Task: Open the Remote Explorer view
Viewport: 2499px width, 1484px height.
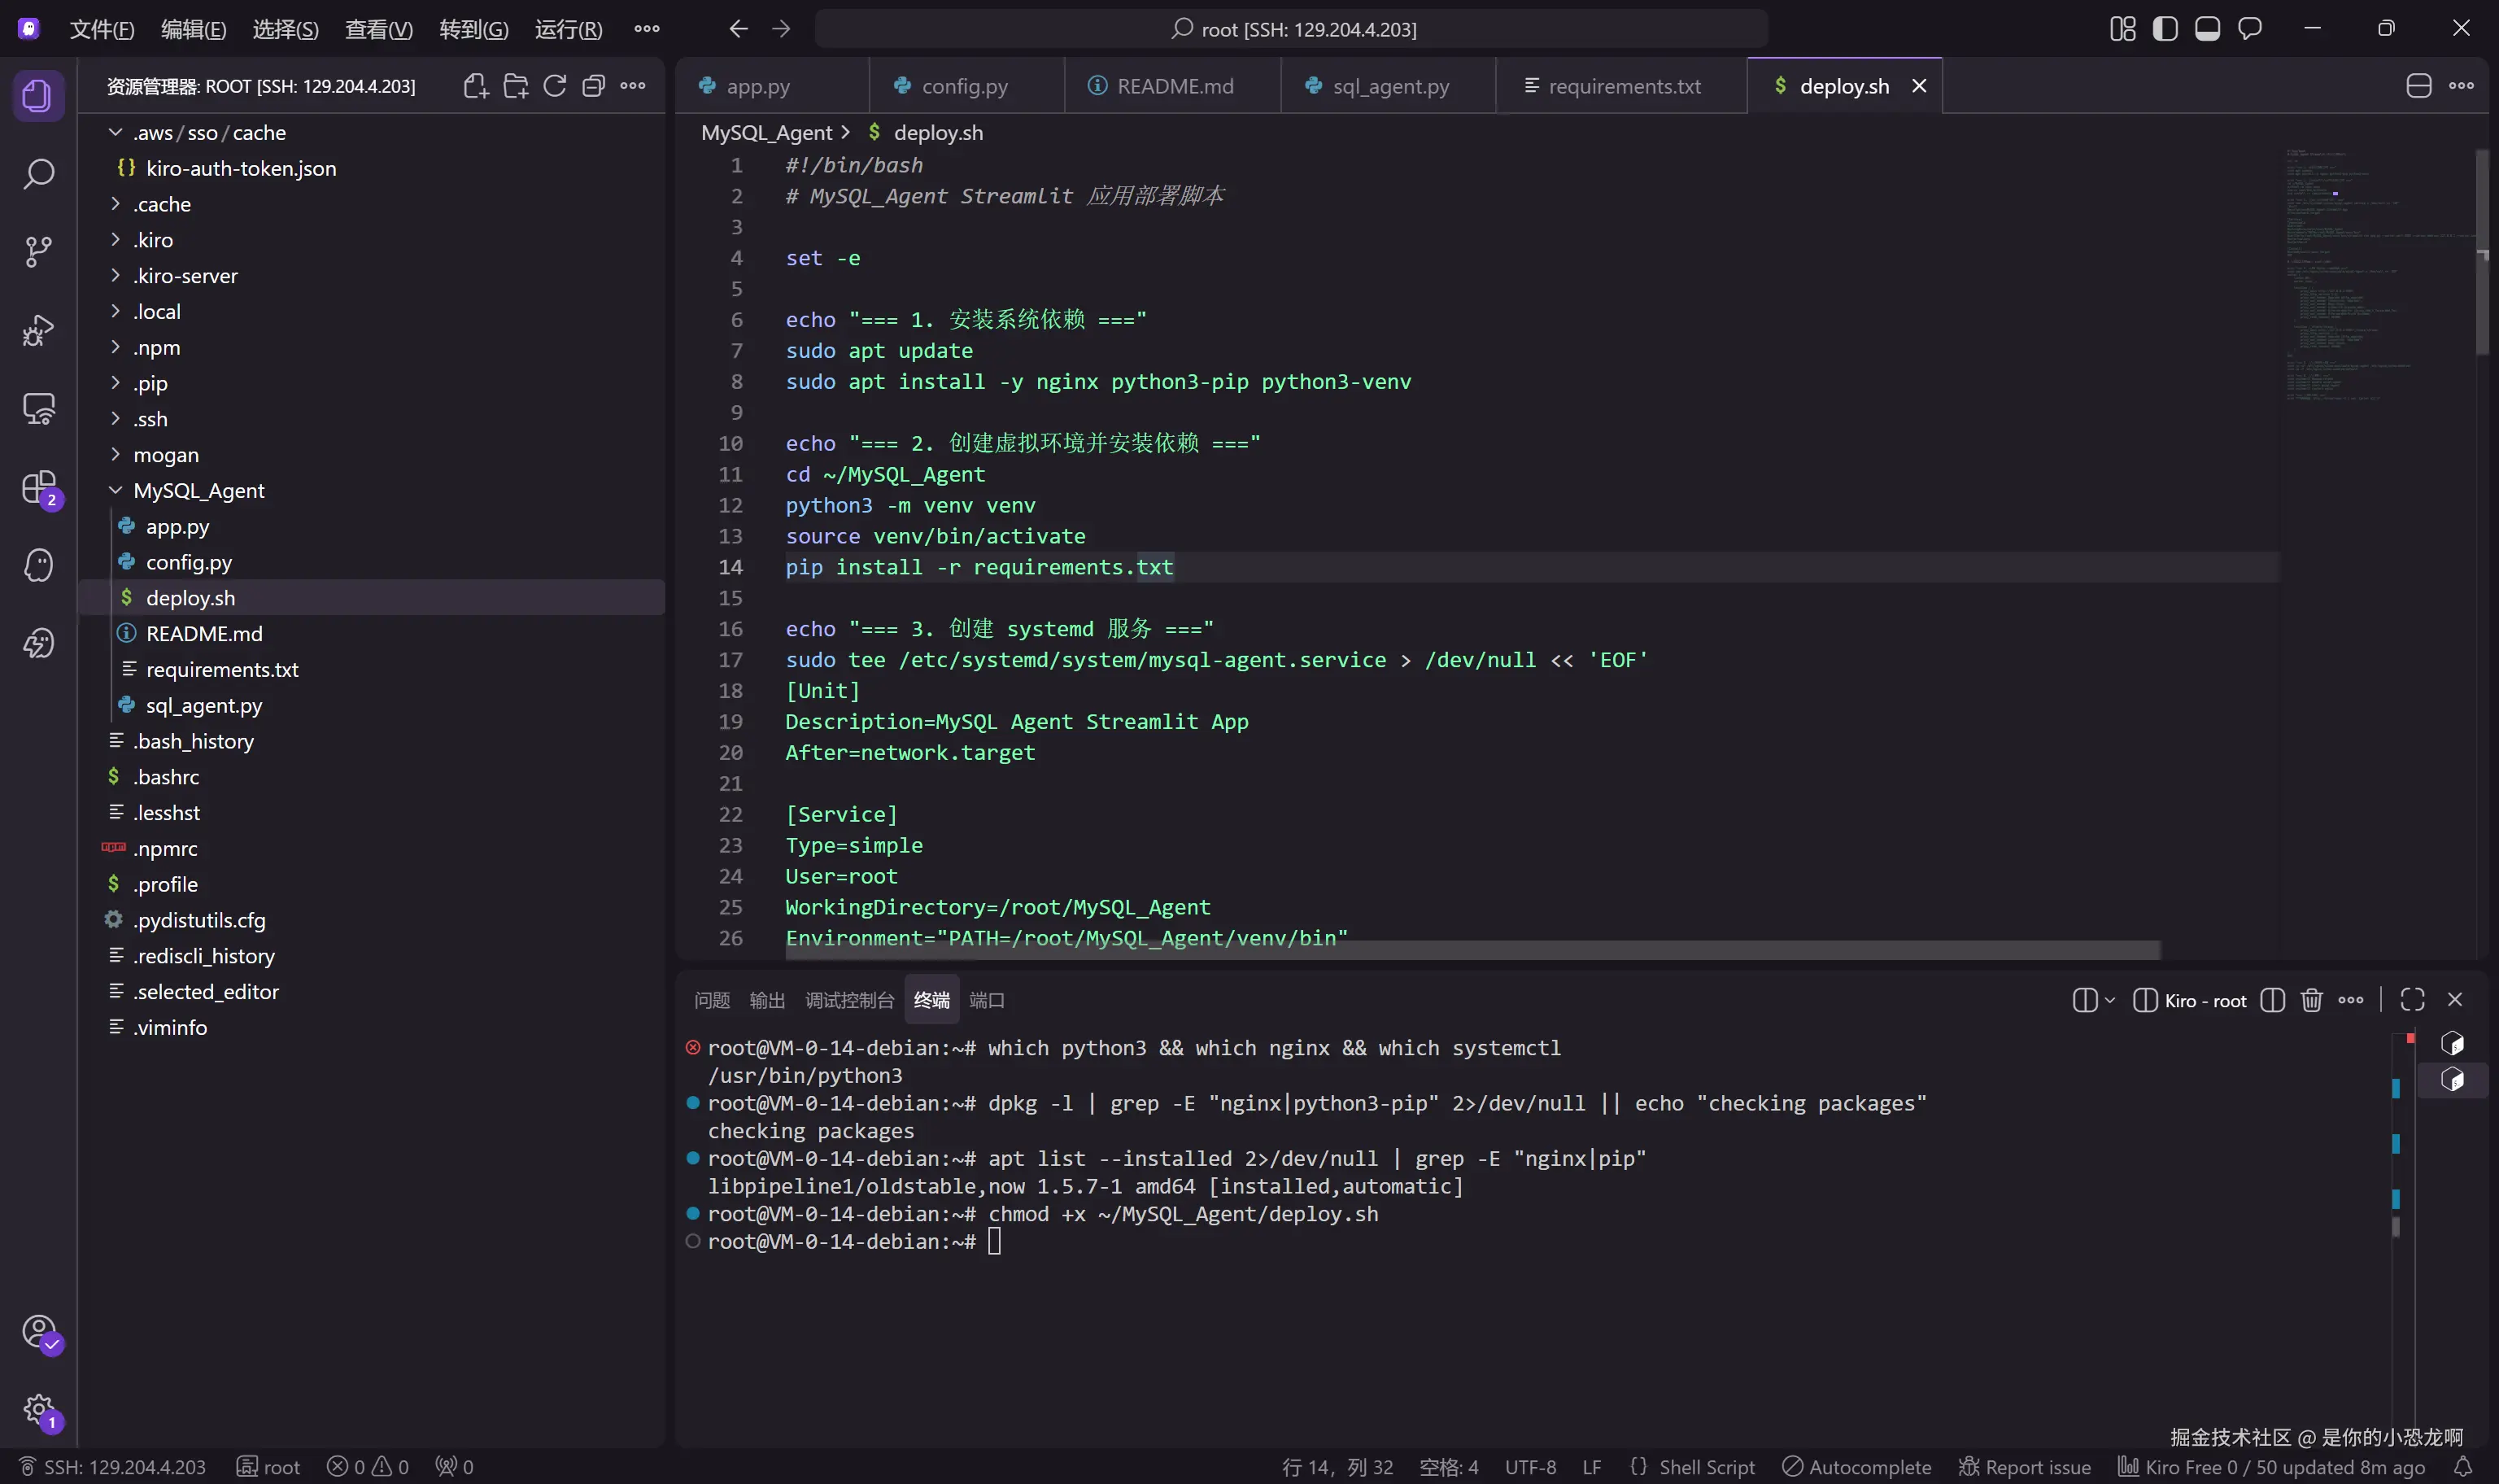Action: [38, 409]
